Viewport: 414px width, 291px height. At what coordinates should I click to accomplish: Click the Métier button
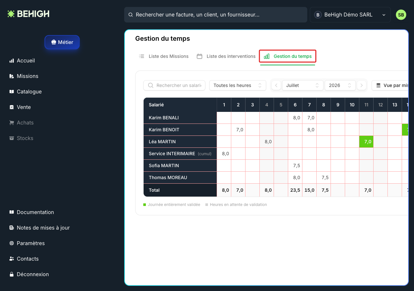tap(62, 42)
